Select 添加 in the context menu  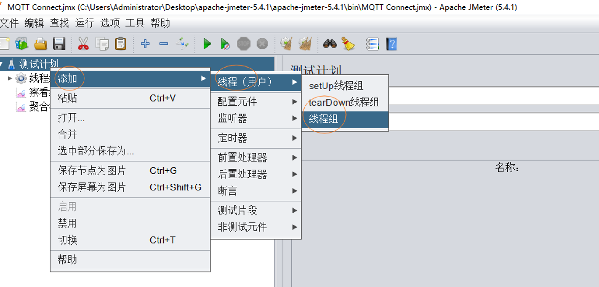click(x=130, y=79)
